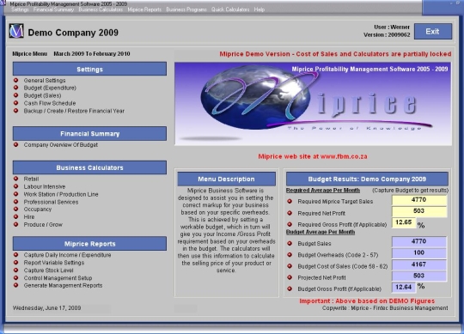
Task: Click red bullet beside Labour Intensive
Action: (x=16, y=186)
